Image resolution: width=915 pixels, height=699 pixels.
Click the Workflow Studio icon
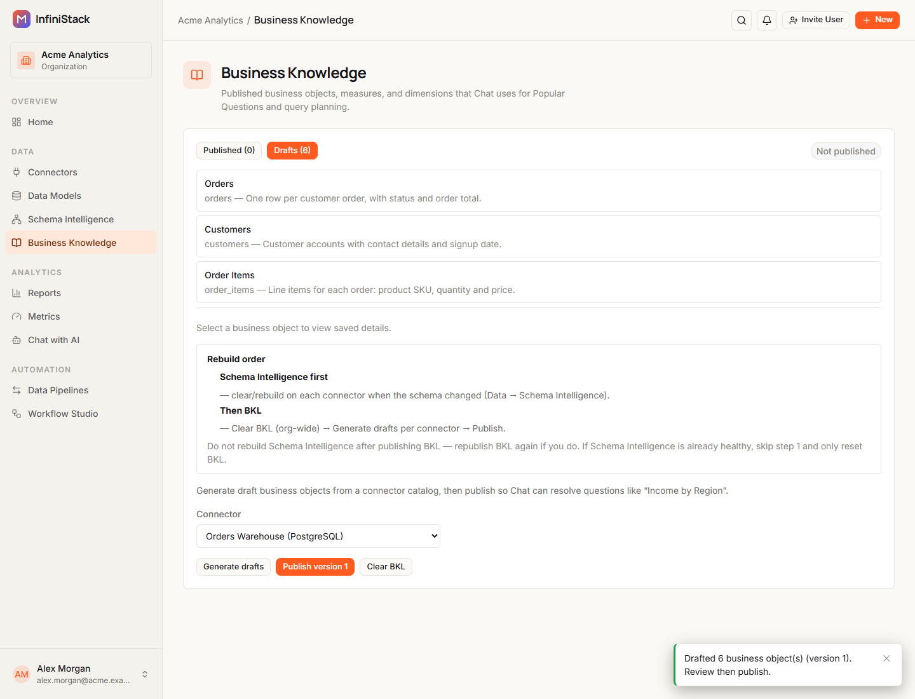(17, 414)
